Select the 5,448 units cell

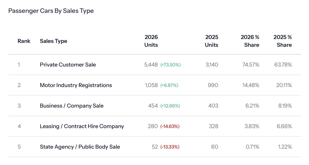tap(151, 65)
